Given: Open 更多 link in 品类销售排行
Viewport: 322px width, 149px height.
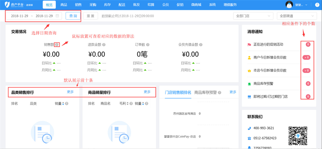Looking at the screenshot, I should coord(70,92).
